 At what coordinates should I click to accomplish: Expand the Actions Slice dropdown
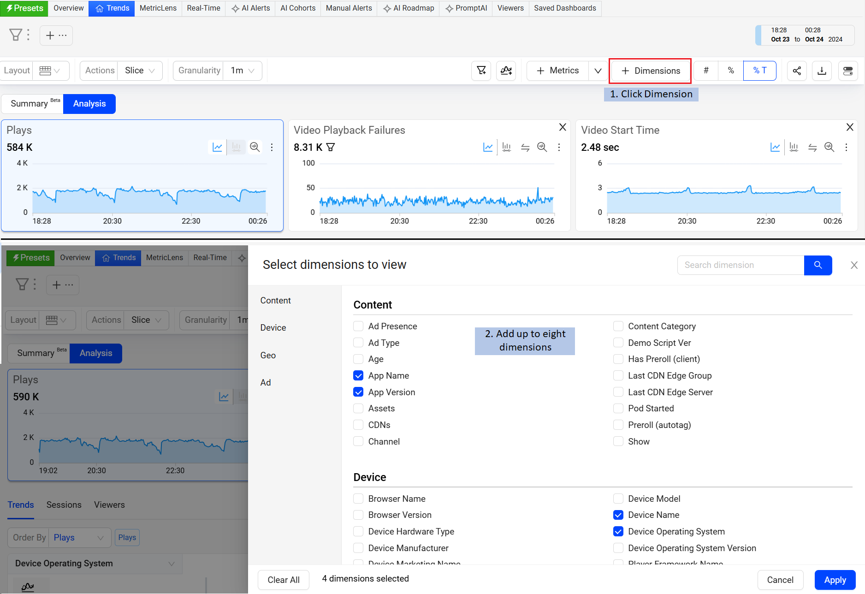[x=139, y=71]
